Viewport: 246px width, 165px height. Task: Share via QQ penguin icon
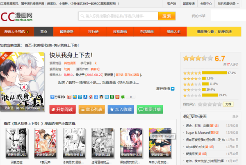pos(101,97)
